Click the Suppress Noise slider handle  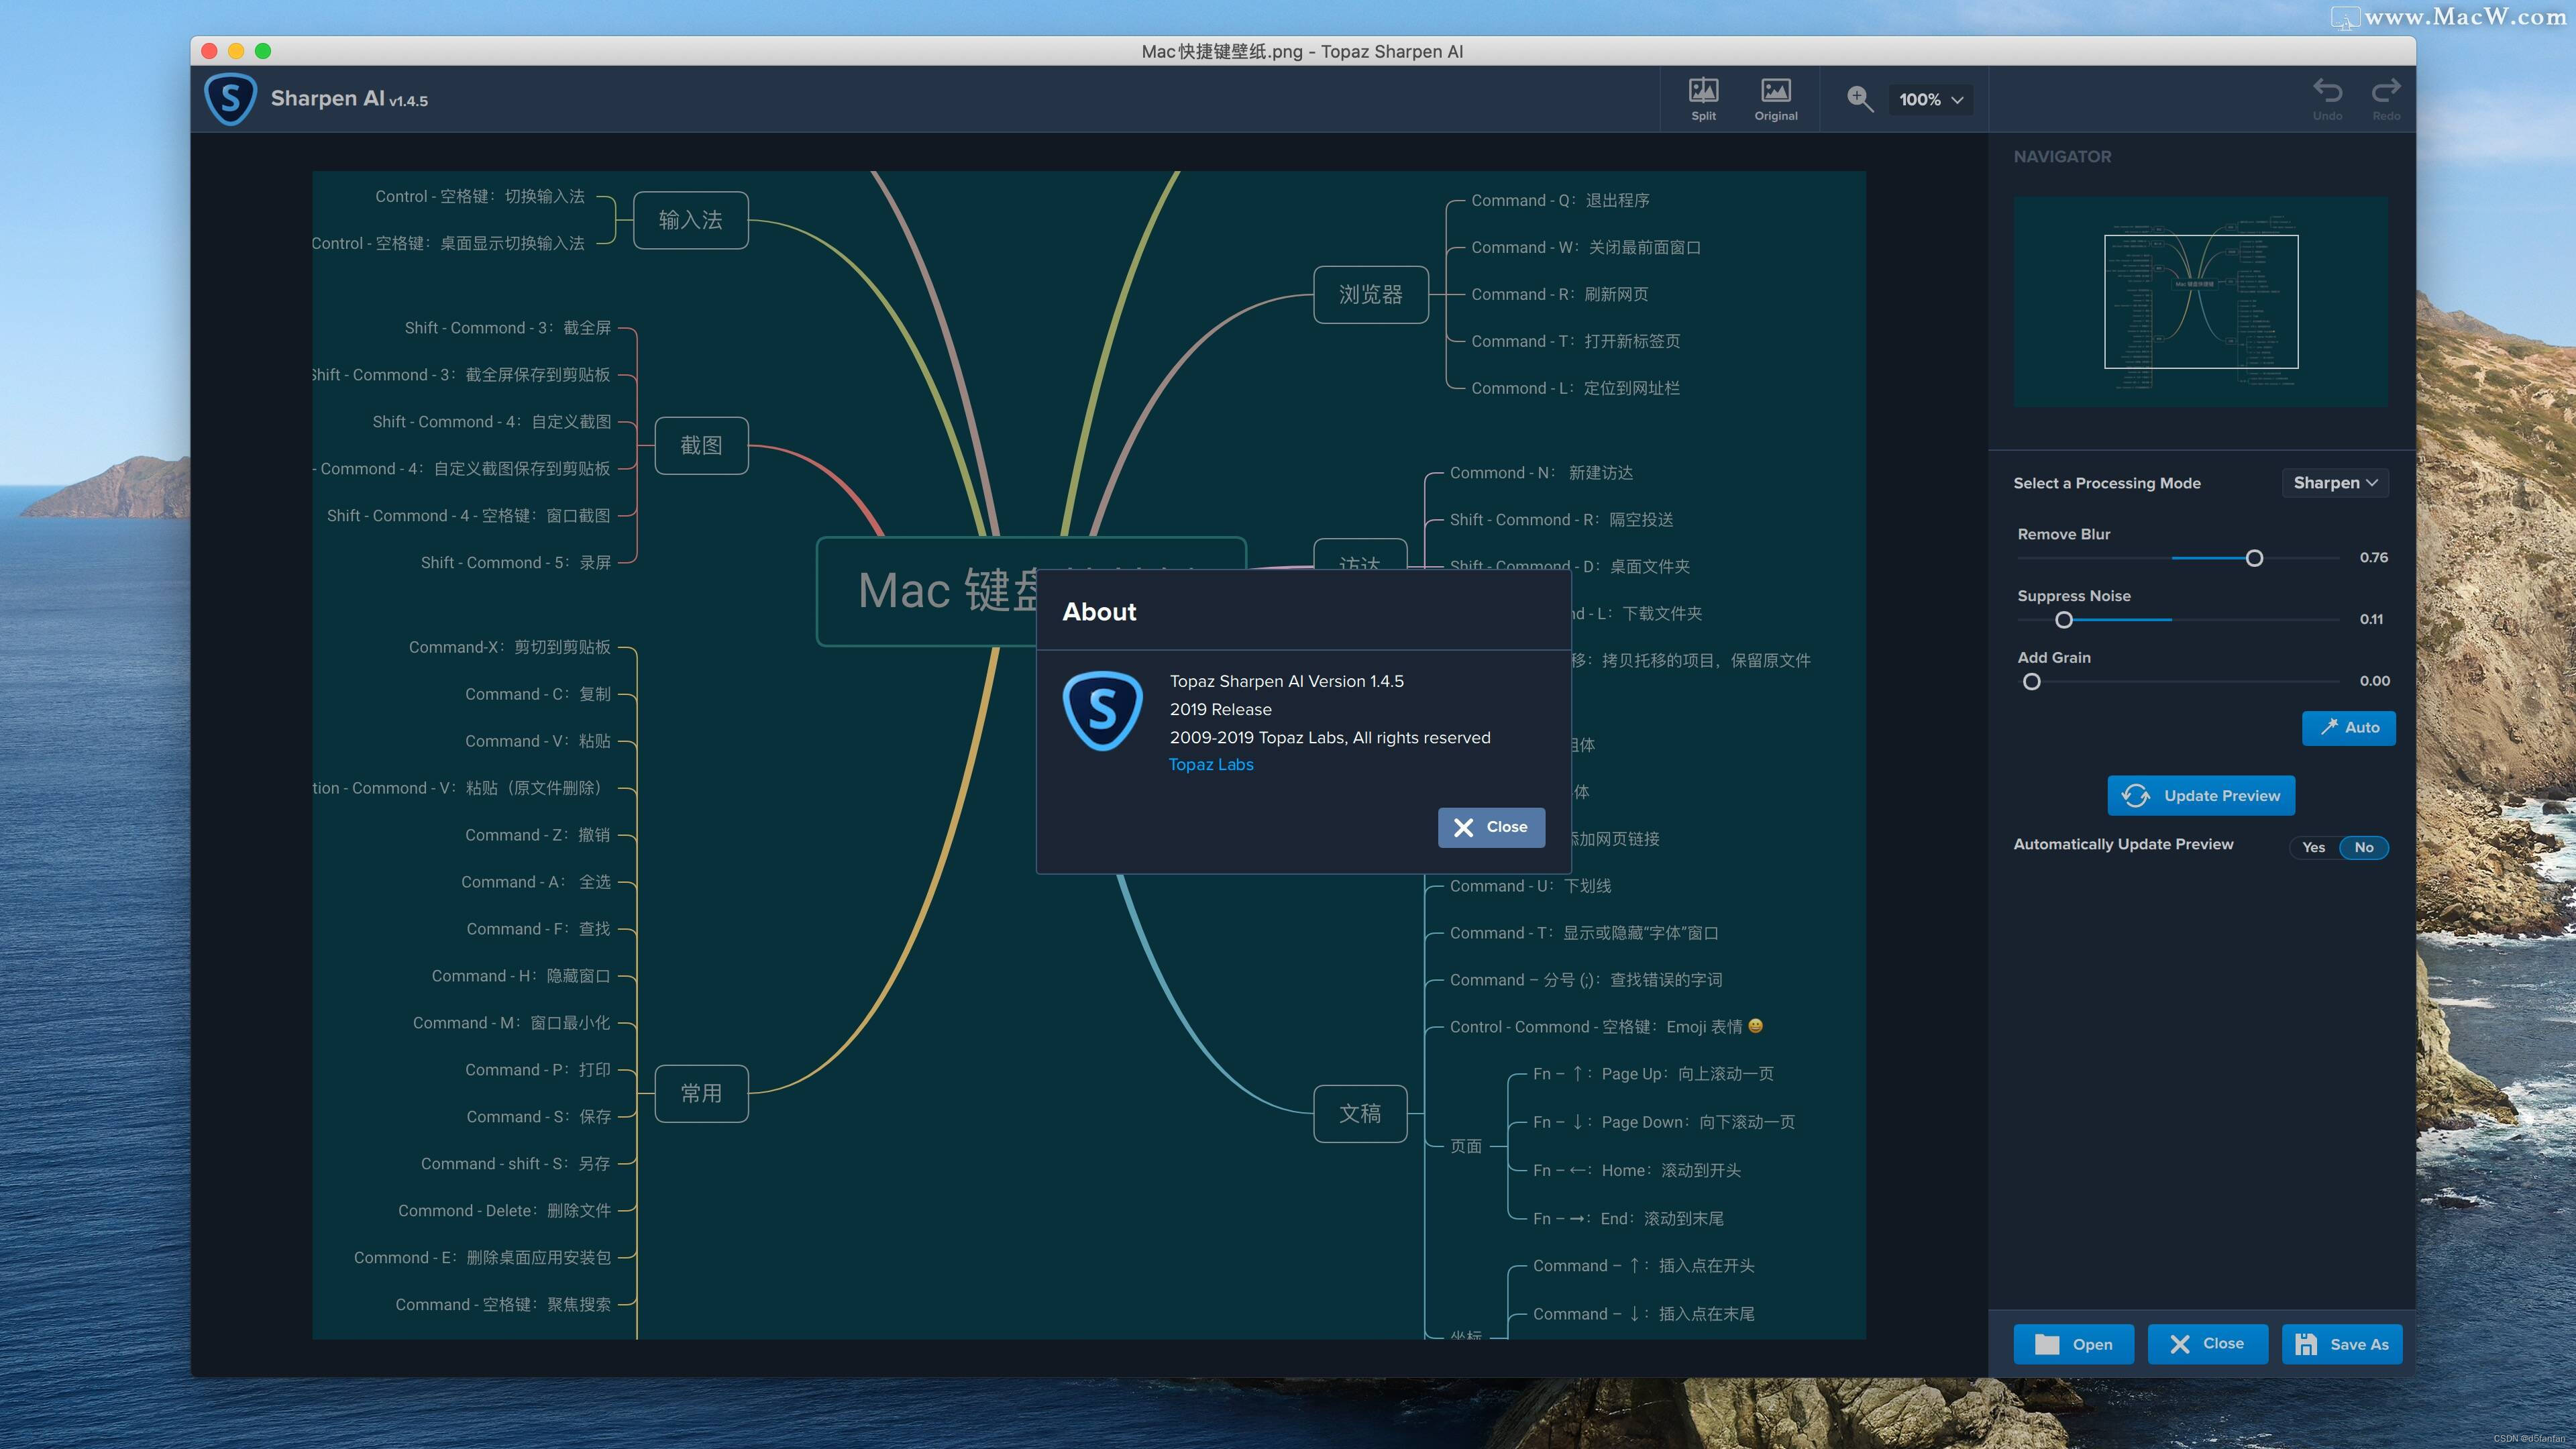coord(2063,620)
